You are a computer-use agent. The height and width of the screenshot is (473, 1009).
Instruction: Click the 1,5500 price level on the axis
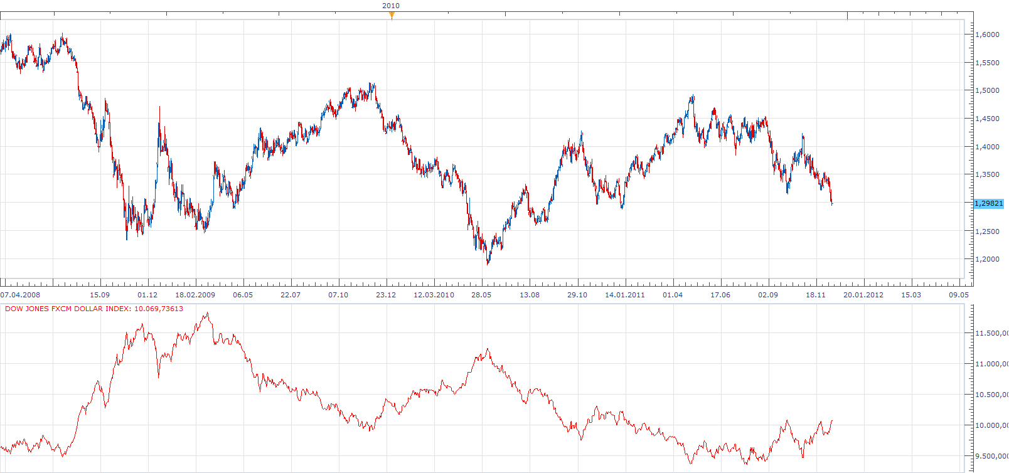coord(988,63)
